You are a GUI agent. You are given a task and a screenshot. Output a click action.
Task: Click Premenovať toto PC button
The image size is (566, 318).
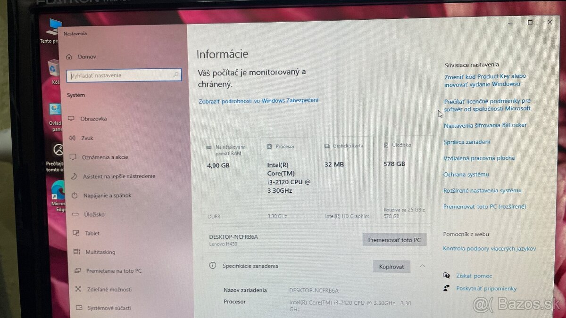point(394,240)
